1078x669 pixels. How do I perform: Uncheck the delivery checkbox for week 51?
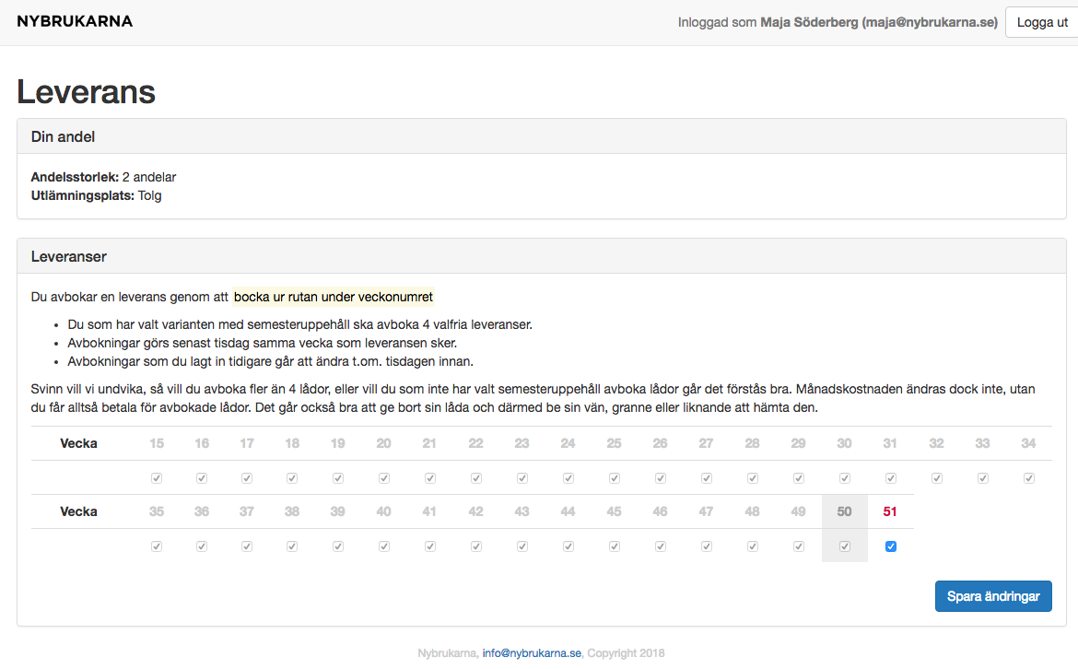point(890,546)
